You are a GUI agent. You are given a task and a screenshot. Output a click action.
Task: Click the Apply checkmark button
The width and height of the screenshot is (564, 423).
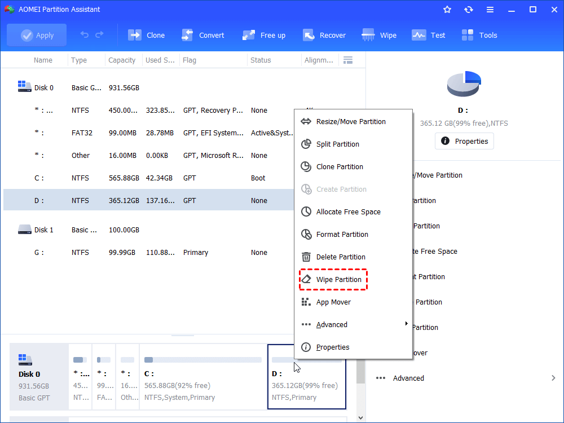click(37, 35)
